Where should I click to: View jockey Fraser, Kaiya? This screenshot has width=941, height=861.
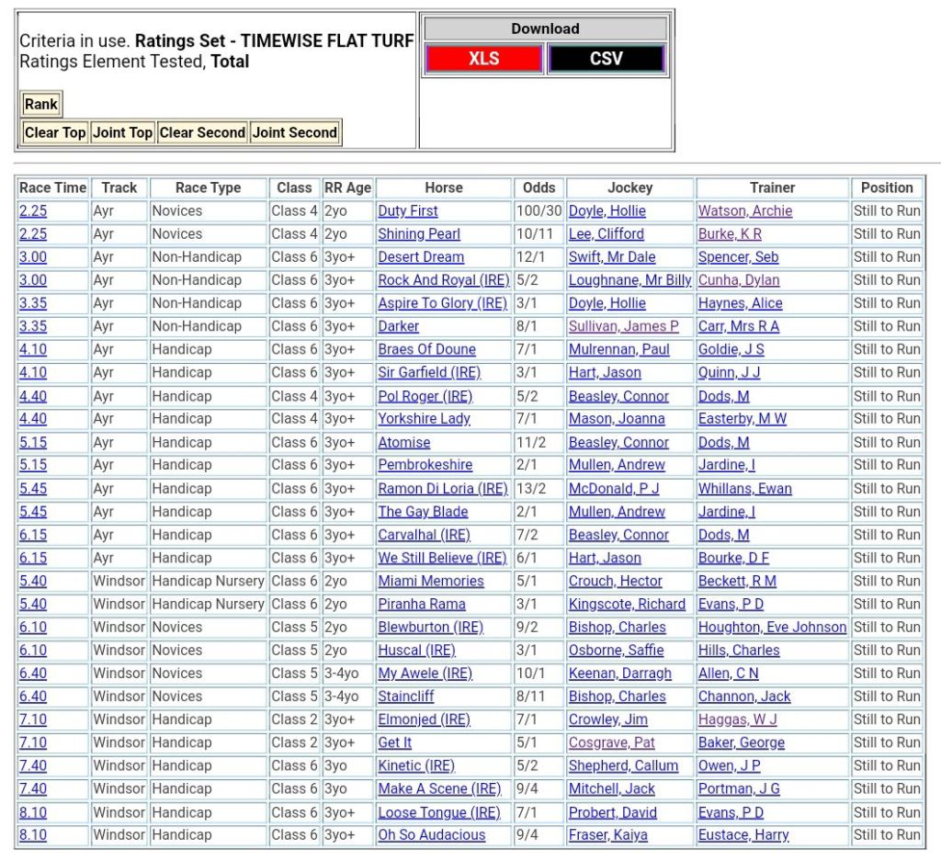pos(607,835)
